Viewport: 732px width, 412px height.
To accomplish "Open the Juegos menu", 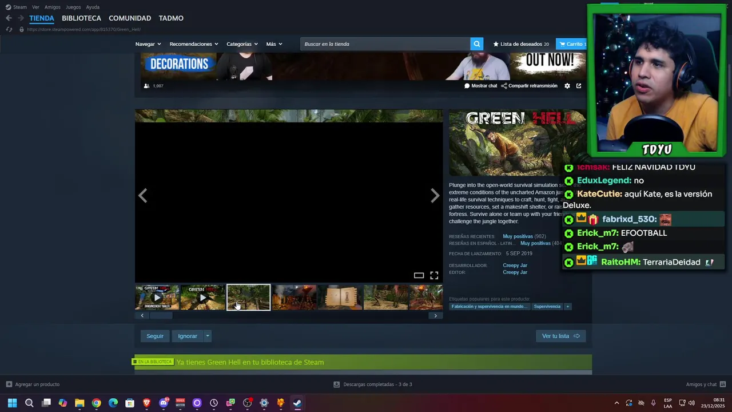I will [x=73, y=7].
